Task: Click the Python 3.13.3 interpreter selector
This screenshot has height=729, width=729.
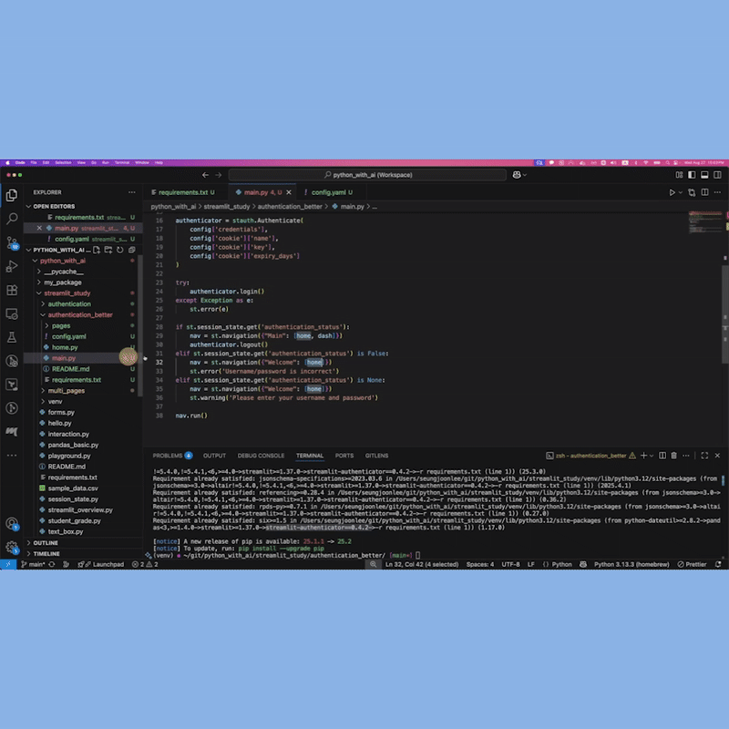Action: point(631,564)
